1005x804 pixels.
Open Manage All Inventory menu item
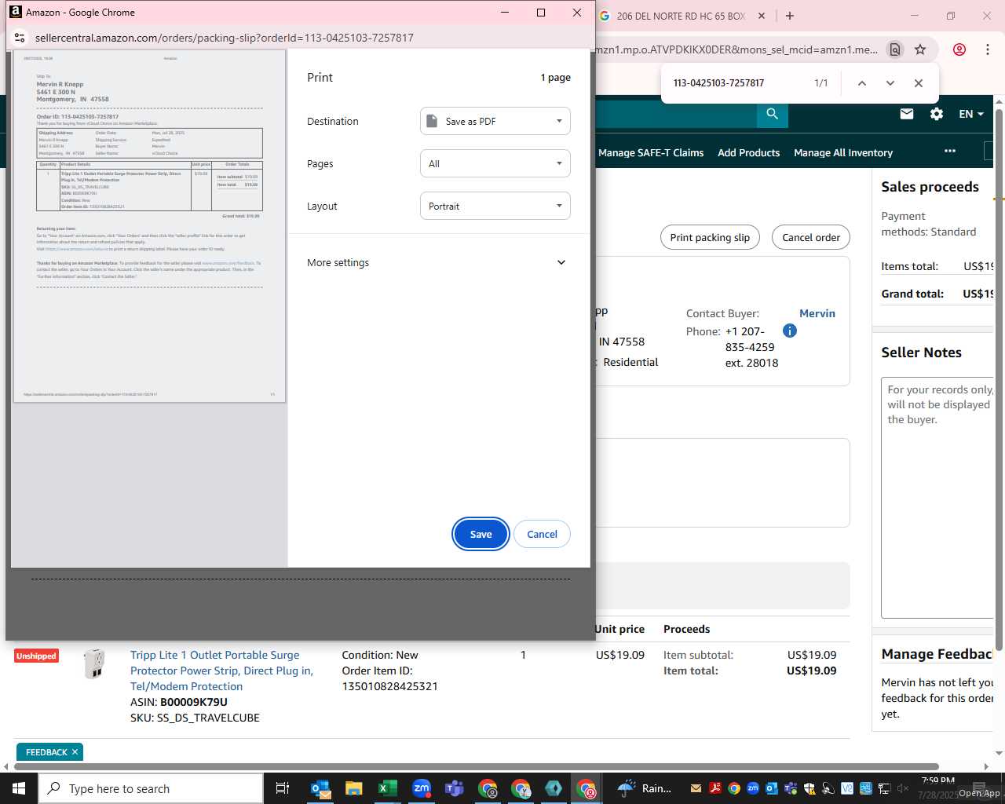(x=843, y=152)
